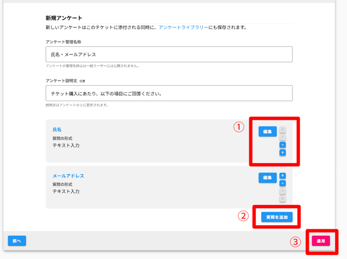Open アンケートライブラリー link
Screen dimensions: 347x259
184,27
